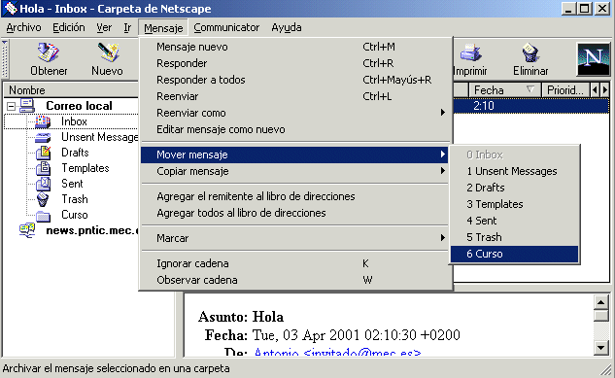Click the Nombre column header
Screen dimensions: 615x378
(71, 90)
